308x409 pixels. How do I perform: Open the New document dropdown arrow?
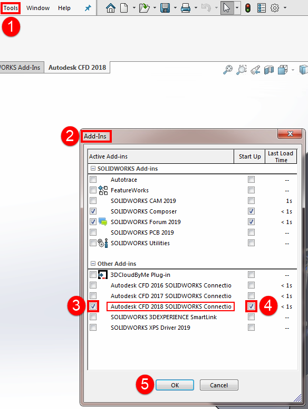tap(134, 8)
